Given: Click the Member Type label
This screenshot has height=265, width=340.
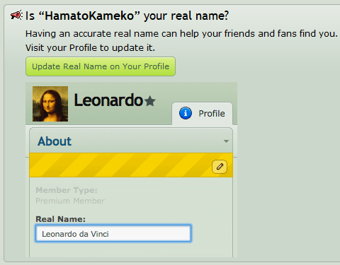Looking at the screenshot, I should pyautogui.click(x=67, y=190).
